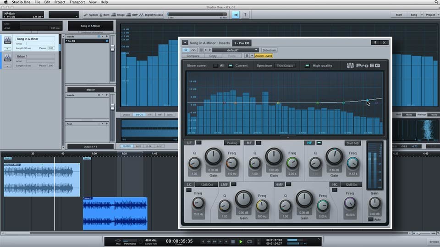The image size is (440, 247).
Task: Enable the MF band toggle
Action: pyautogui.click(x=258, y=143)
